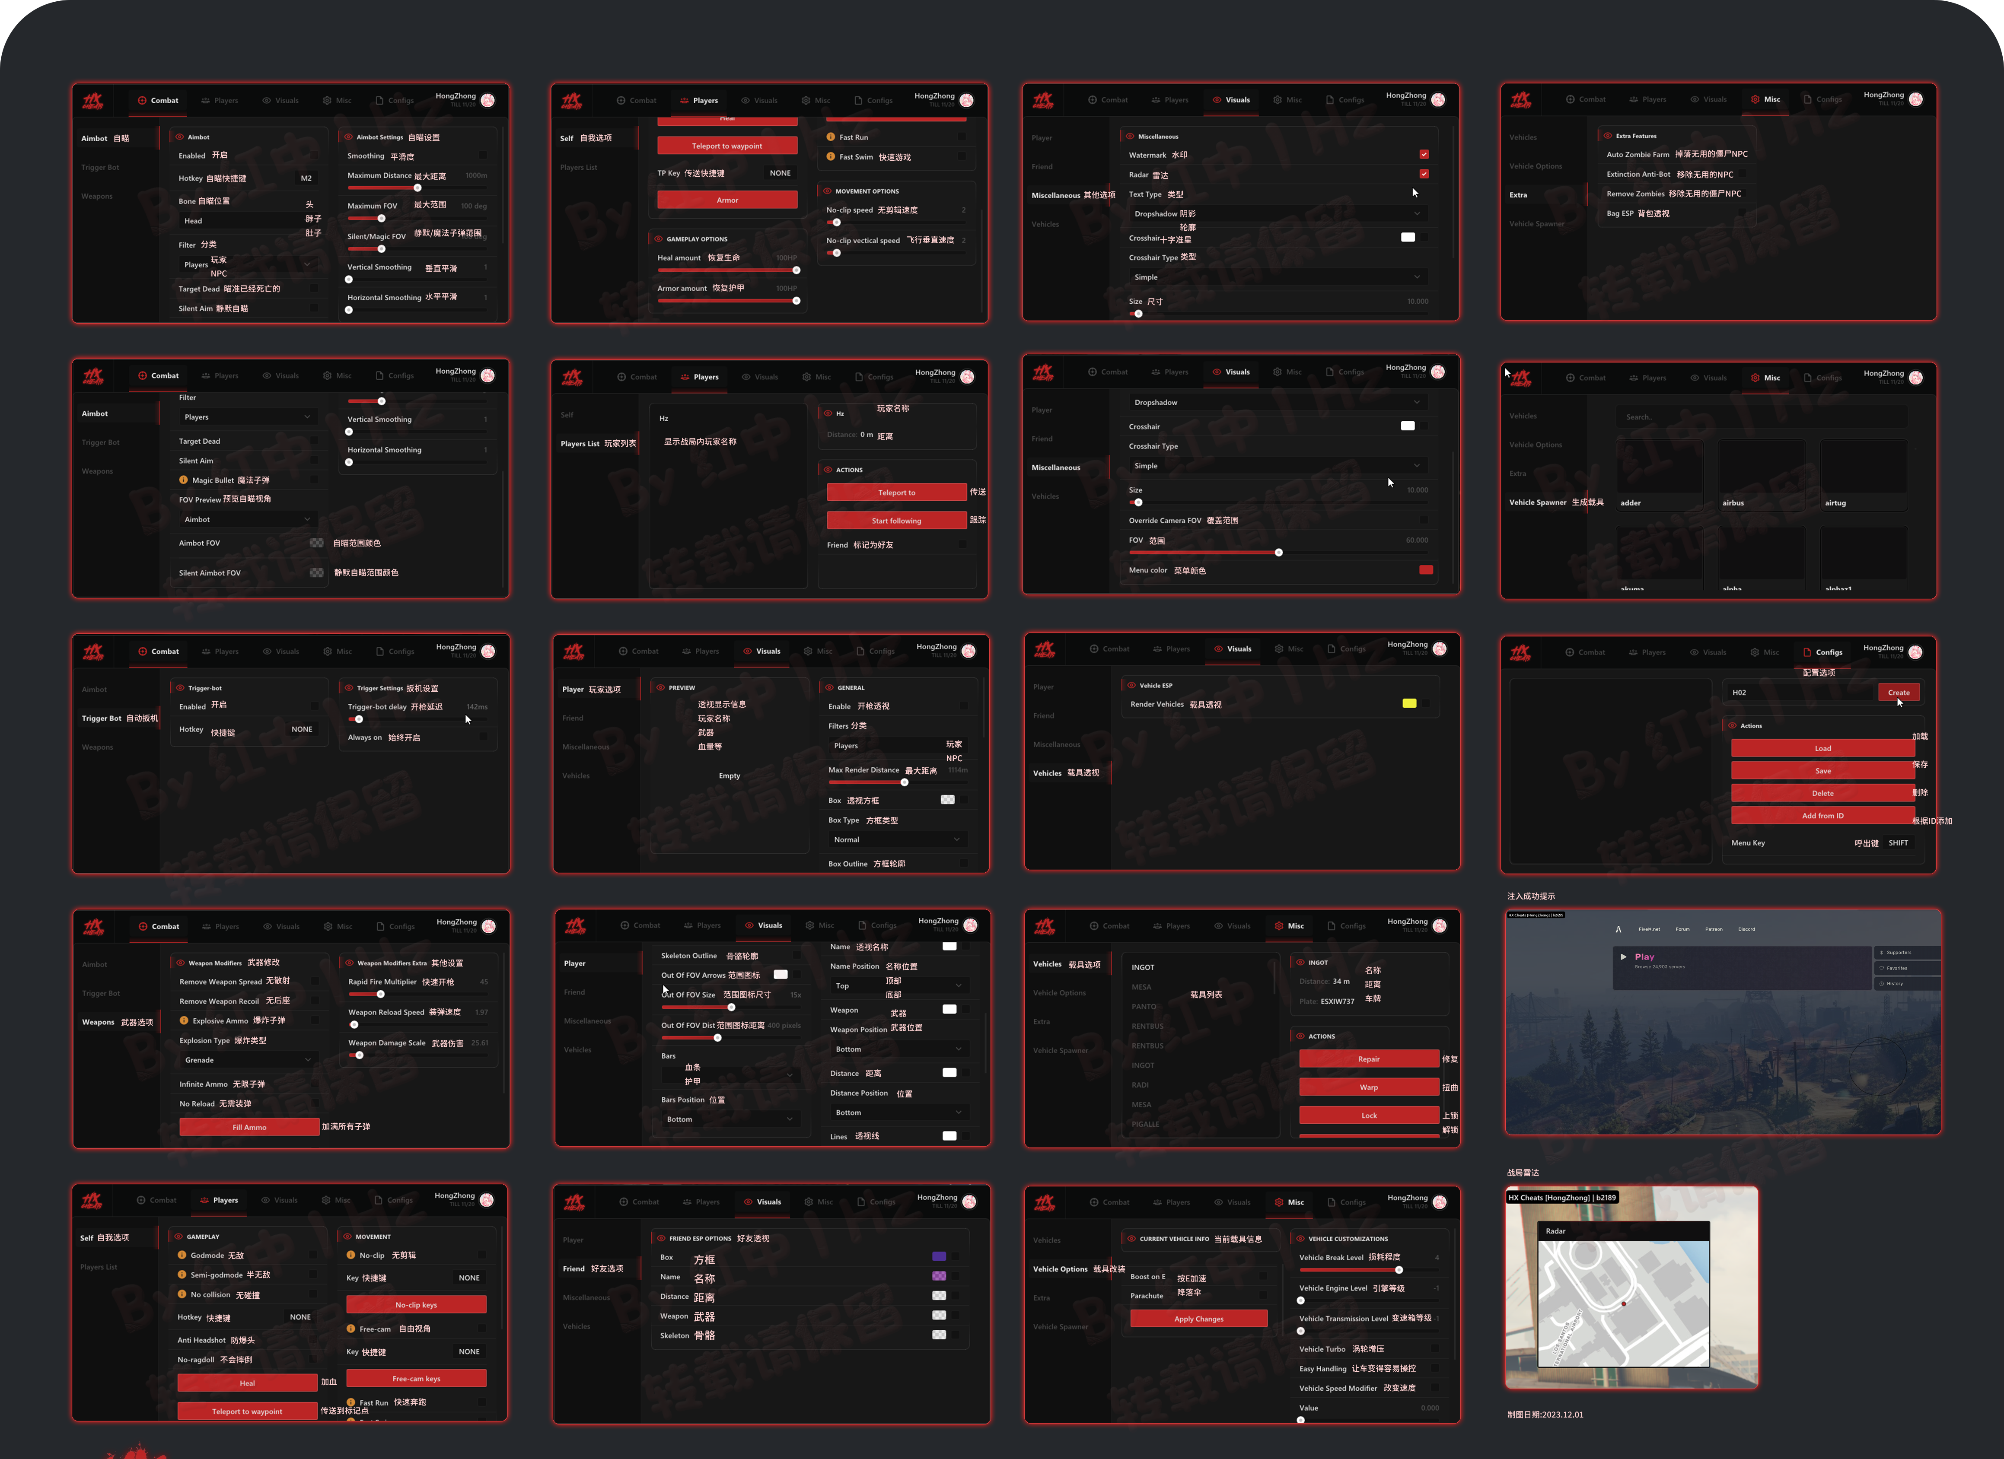Screen dimensions: 2004x1459
Task: Click the eye icon beside Extra Features heading
Action: (x=1607, y=136)
